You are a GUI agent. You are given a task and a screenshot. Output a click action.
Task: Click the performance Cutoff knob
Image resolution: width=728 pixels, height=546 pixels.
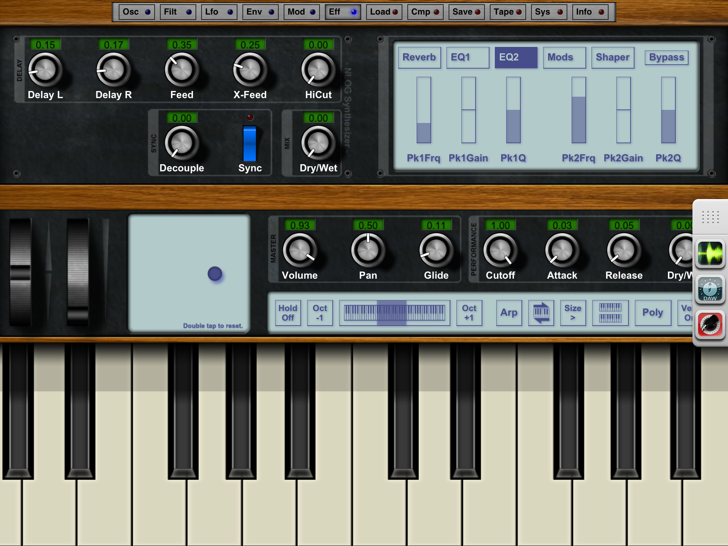click(500, 250)
